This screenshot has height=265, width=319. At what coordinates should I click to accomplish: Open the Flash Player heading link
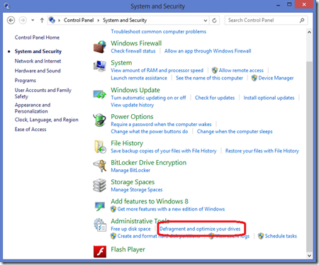[128, 249]
